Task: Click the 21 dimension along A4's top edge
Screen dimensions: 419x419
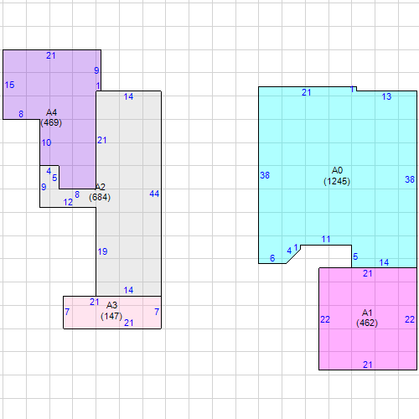Action: 51,55
